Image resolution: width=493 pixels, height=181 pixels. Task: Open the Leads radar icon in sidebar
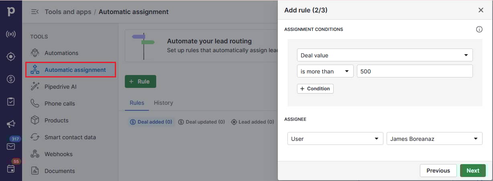tap(11, 34)
